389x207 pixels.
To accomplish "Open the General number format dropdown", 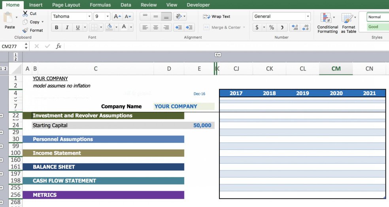I will tap(308, 17).
